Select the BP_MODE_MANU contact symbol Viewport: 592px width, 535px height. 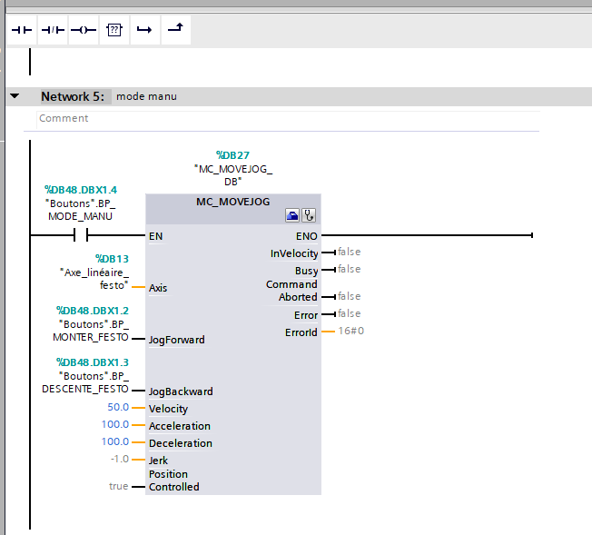(81, 235)
